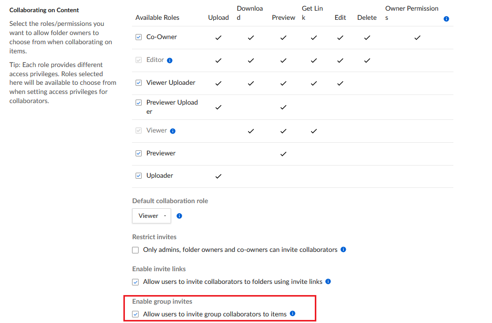Click the Delete column header
This screenshot has width=492, height=323.
tap(367, 18)
